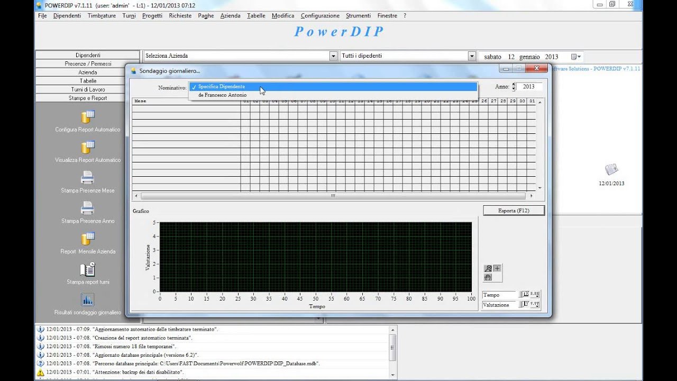Open the Finestre menu
The height and width of the screenshot is (381, 677).
(387, 16)
